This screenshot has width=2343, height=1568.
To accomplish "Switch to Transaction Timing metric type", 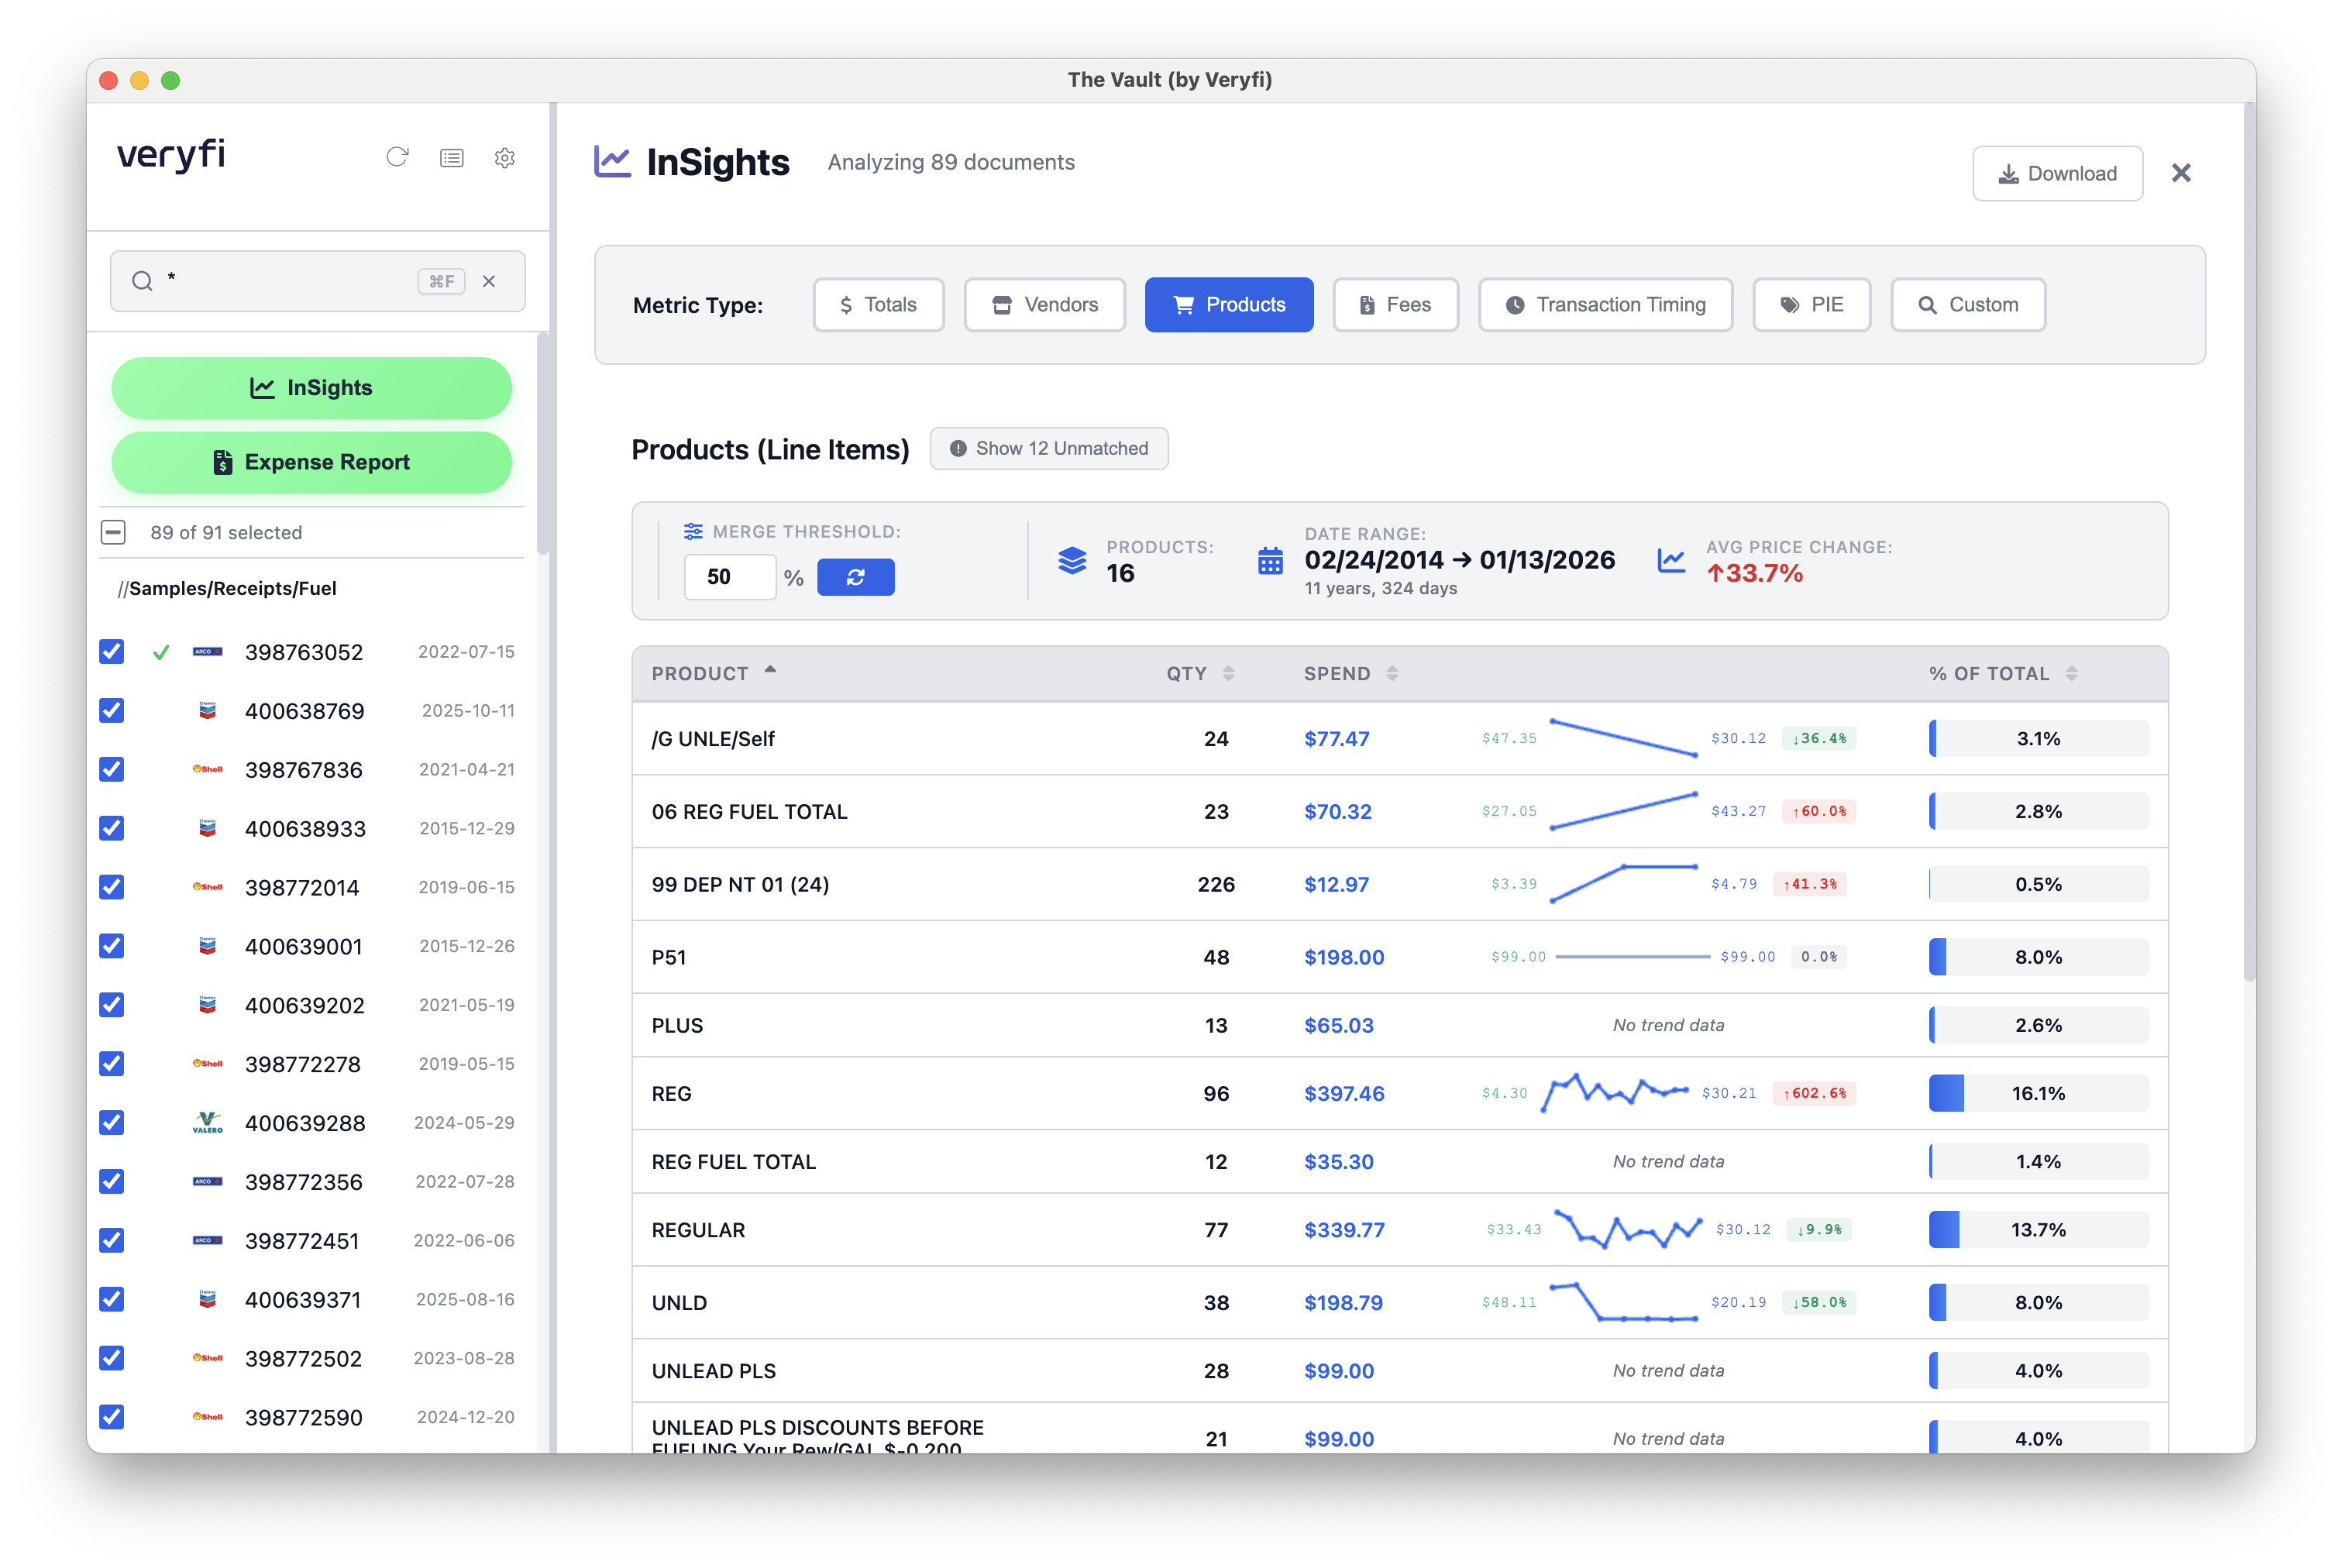I will (x=1605, y=305).
